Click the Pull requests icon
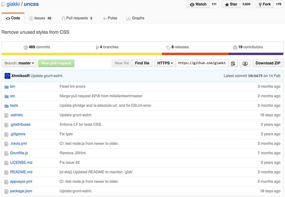This screenshot has height=197, width=285. pyautogui.click(x=63, y=19)
